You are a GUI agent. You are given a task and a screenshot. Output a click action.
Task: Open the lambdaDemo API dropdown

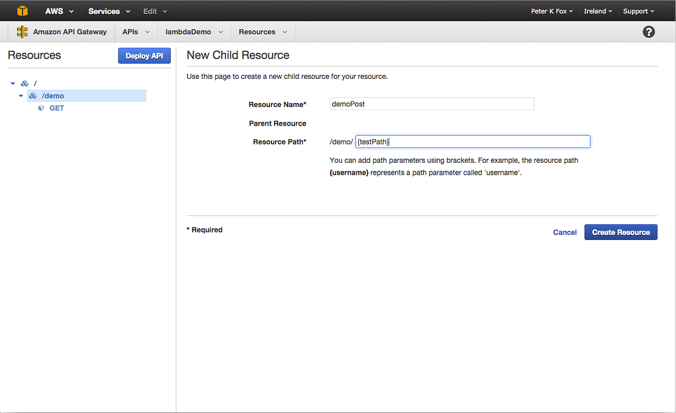pyautogui.click(x=193, y=32)
